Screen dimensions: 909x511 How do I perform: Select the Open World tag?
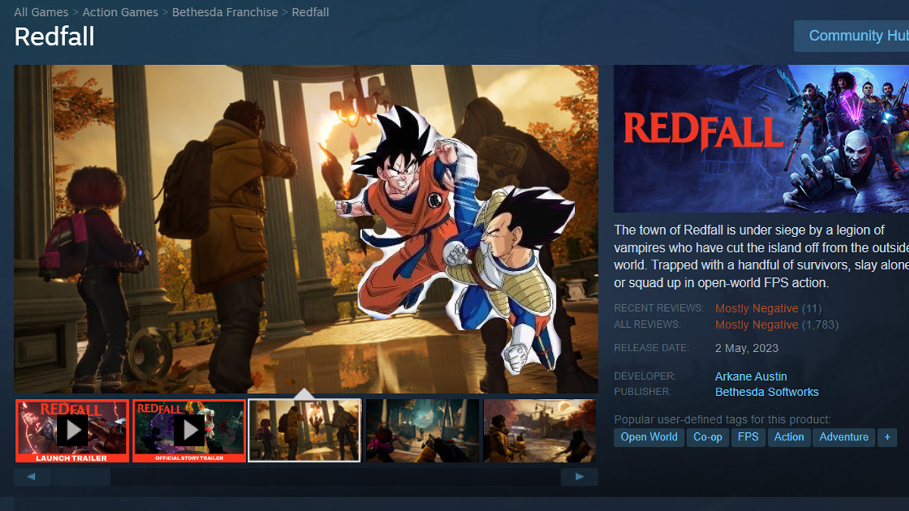[x=648, y=437]
